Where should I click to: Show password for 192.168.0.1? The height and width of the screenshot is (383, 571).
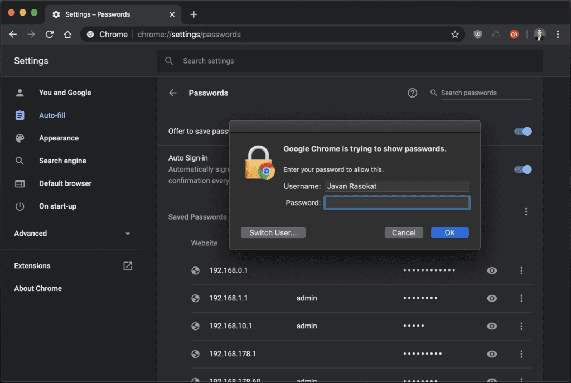492,270
